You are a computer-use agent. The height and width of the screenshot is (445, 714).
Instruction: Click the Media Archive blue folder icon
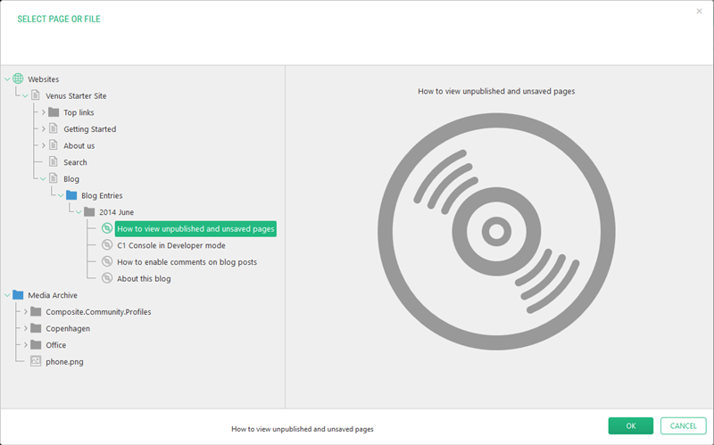[18, 295]
